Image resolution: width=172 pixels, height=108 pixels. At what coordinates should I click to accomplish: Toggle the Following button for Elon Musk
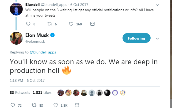click(x=136, y=38)
